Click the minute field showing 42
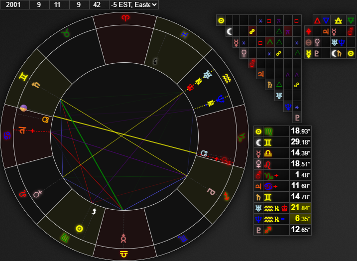Screen dimensions: 357x261 (x=97, y=4)
